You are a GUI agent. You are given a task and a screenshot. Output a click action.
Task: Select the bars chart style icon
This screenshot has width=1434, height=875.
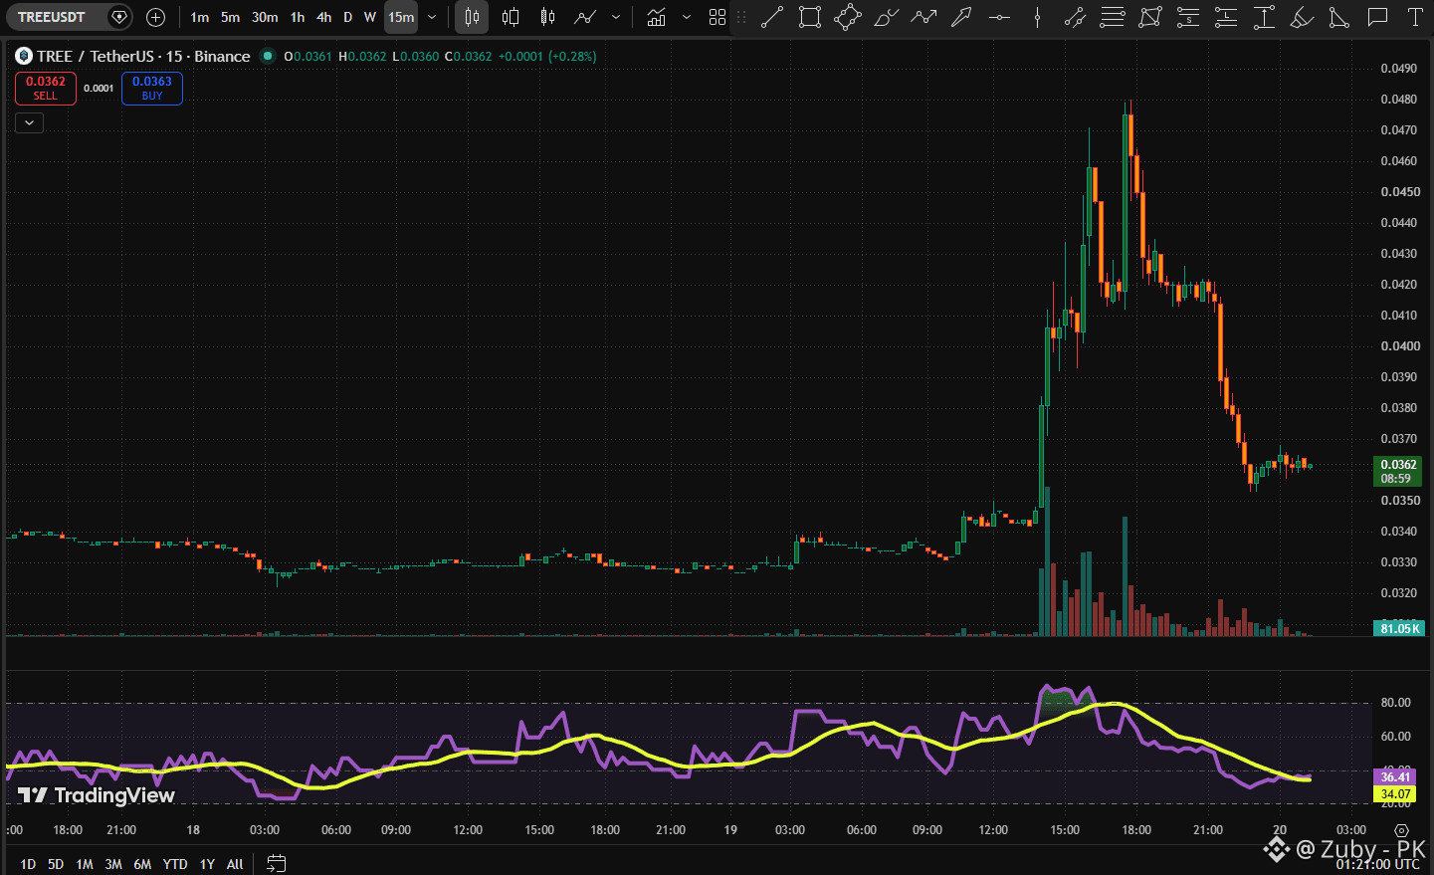tap(472, 17)
